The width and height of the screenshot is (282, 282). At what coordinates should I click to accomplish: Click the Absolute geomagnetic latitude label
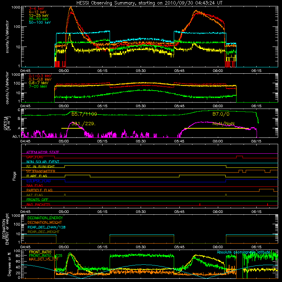[244, 252]
